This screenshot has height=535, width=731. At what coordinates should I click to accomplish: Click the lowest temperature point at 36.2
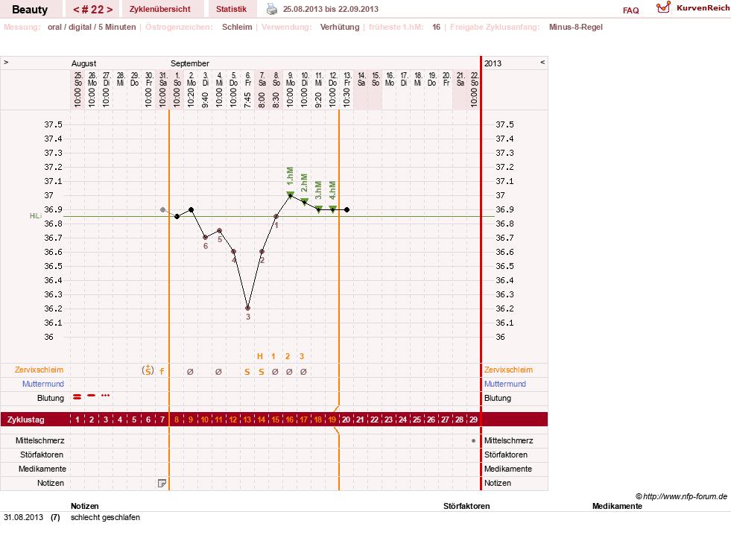click(x=247, y=308)
